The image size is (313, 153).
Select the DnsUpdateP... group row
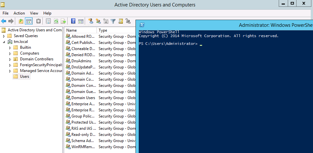101,67
